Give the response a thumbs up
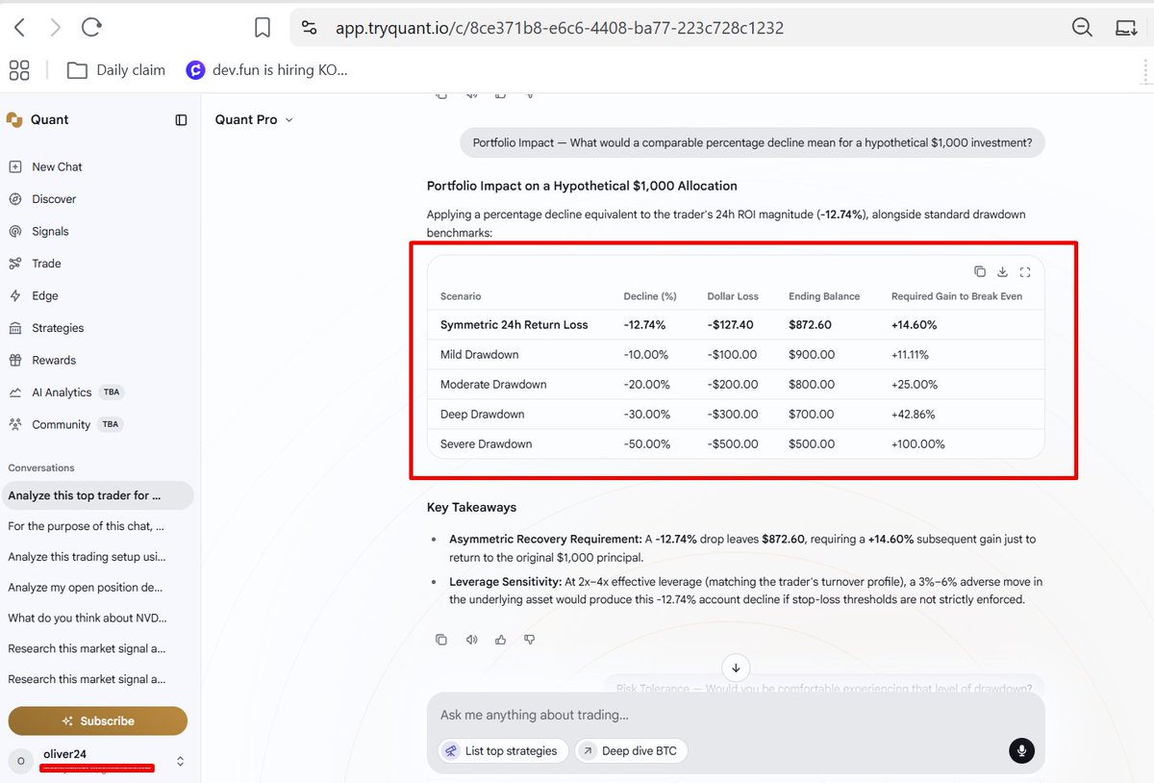The image size is (1154, 783). pyautogui.click(x=500, y=640)
